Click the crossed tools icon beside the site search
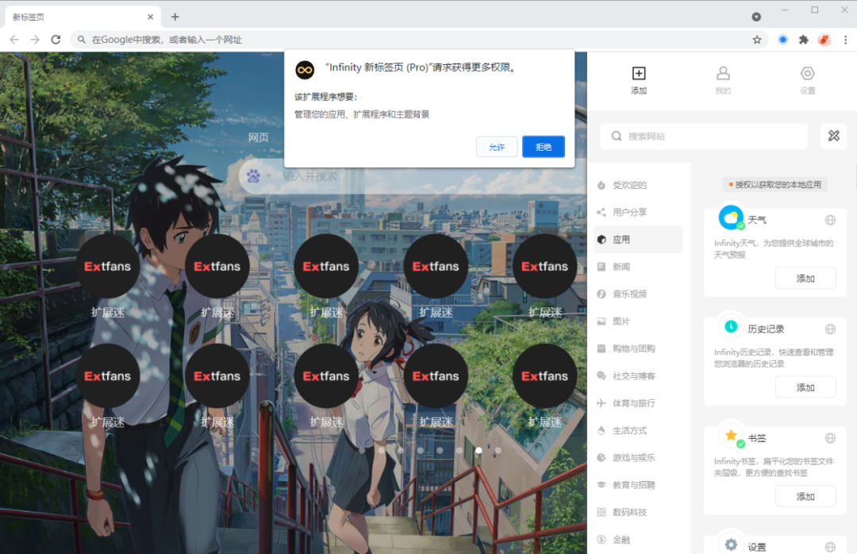Screen dimensions: 857x554 (833, 136)
